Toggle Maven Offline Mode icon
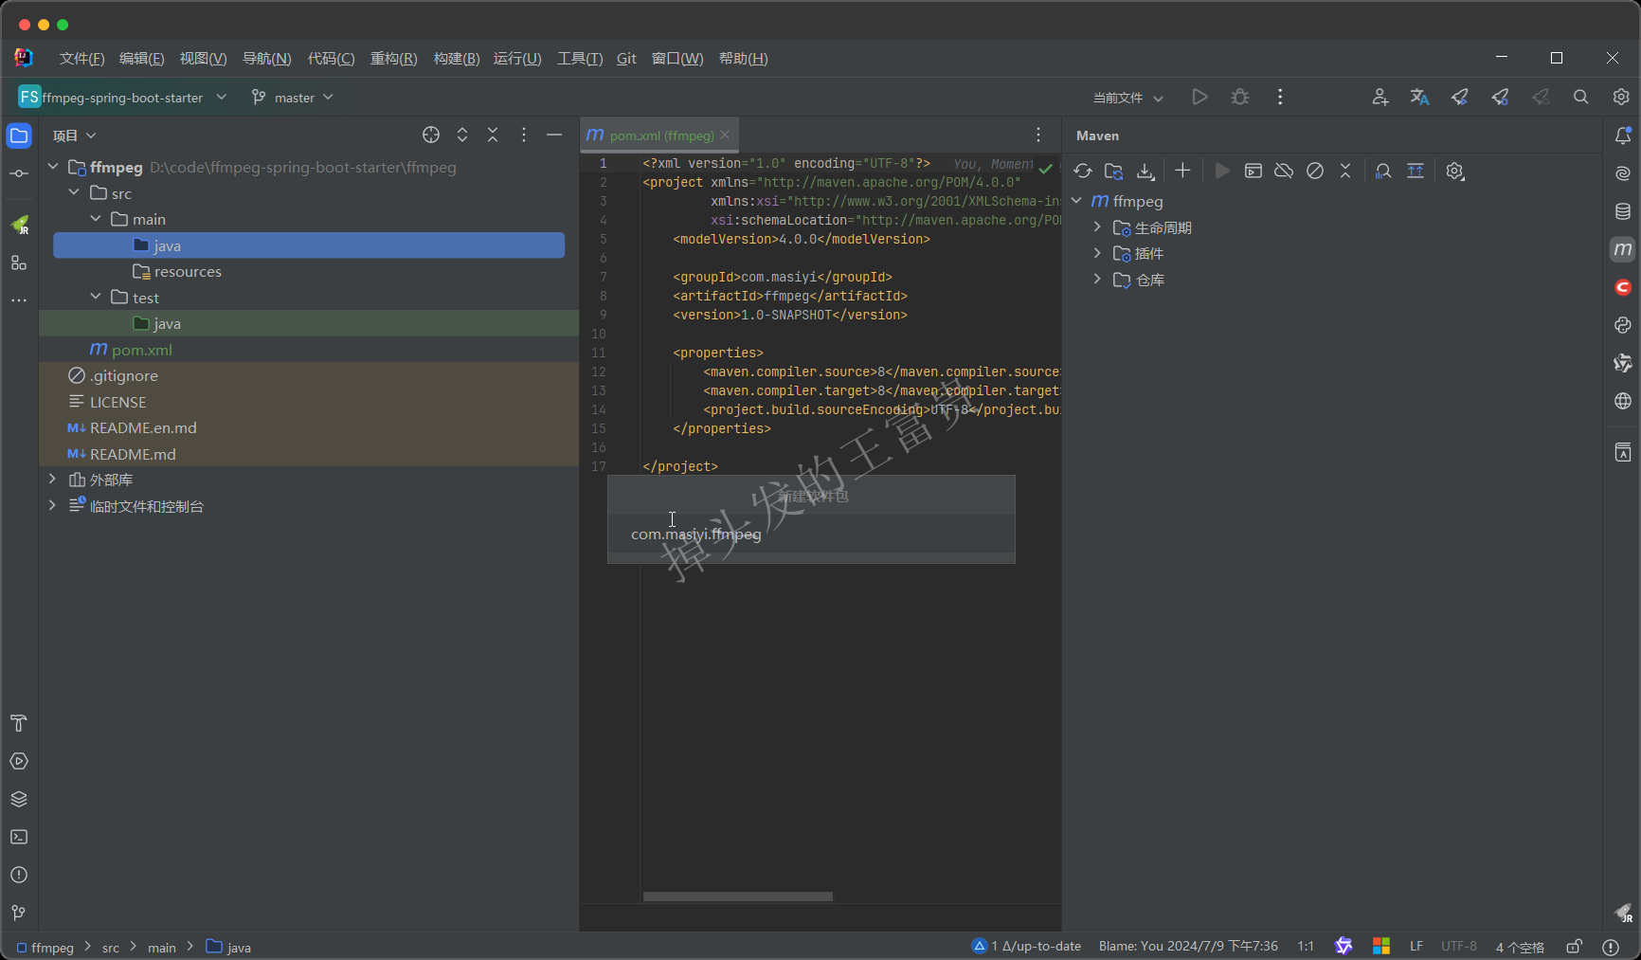 [1284, 171]
